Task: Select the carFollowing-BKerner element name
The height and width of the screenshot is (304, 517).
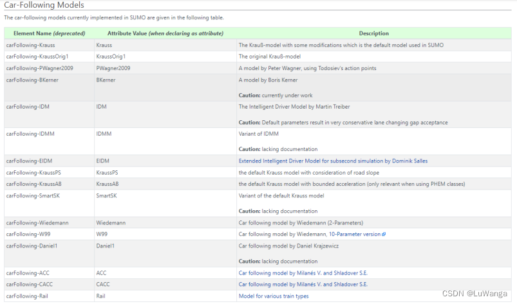Action: [x=34, y=80]
